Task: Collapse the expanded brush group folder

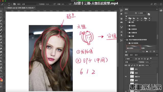Action: coord(125,40)
